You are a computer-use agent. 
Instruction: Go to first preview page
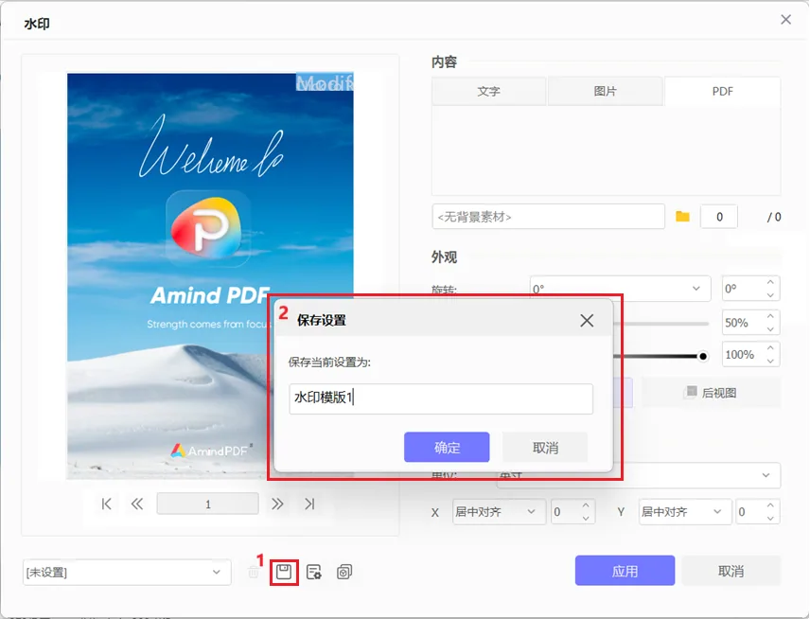(x=106, y=504)
